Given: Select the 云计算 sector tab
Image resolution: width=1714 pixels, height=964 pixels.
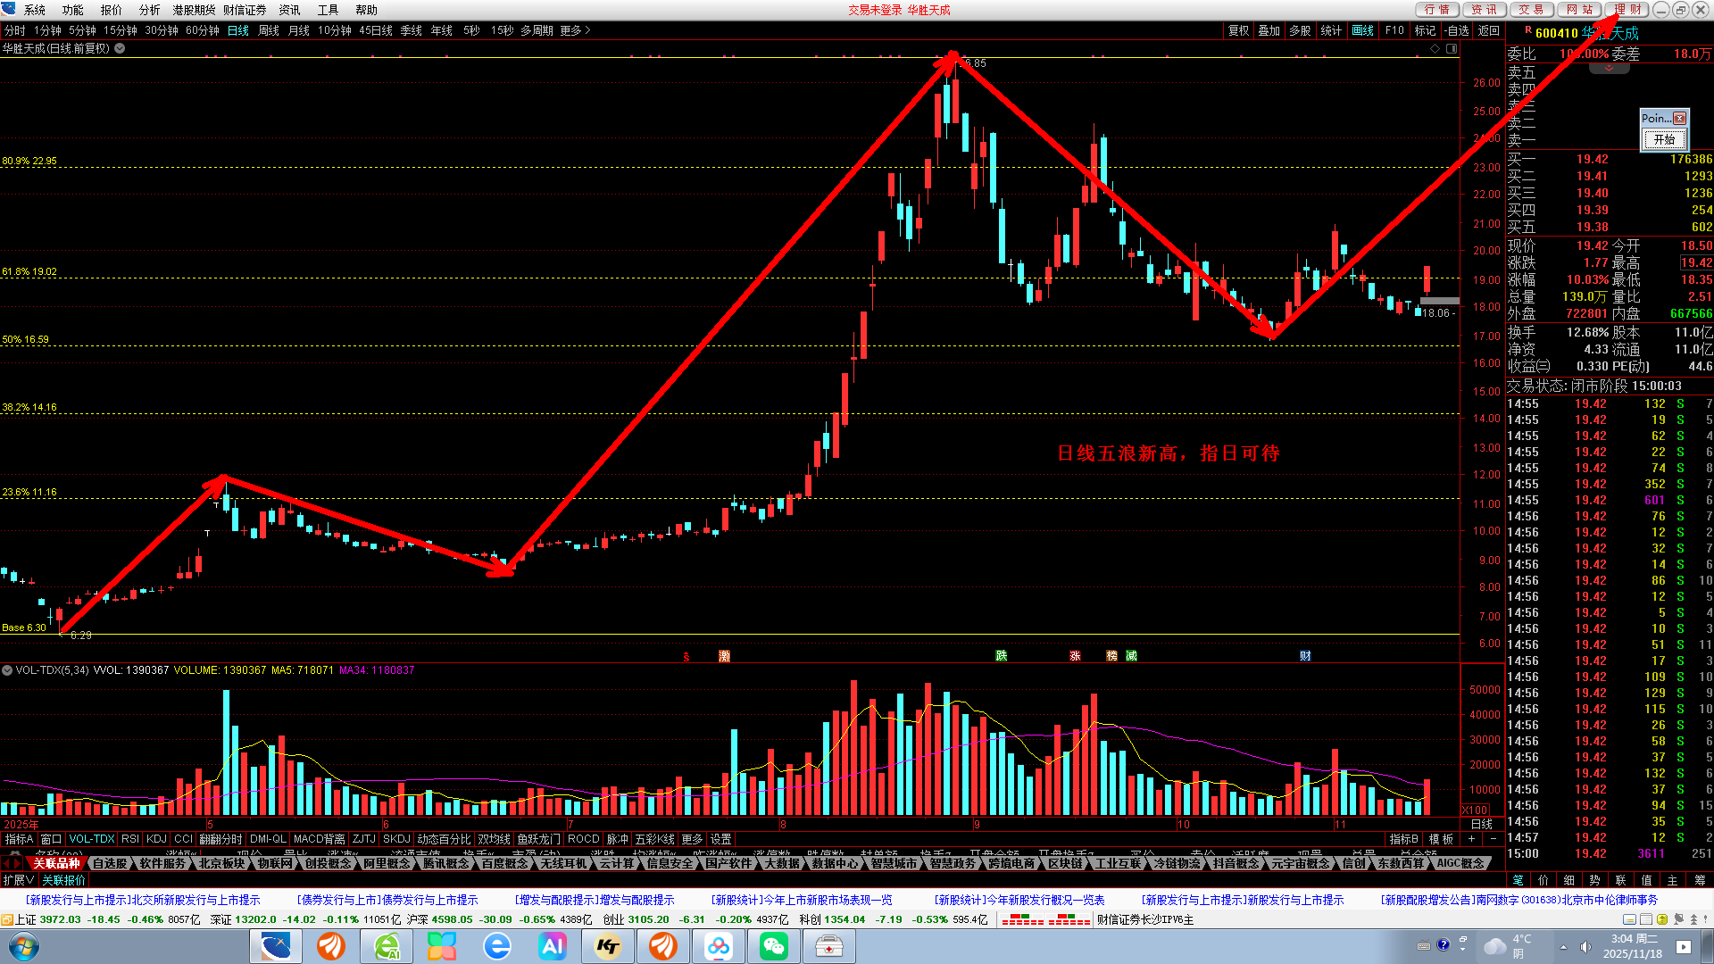Looking at the screenshot, I should pos(616,863).
